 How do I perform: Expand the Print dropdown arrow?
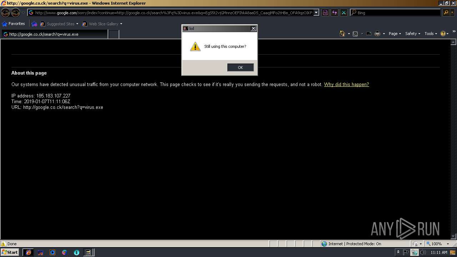[x=384, y=34]
